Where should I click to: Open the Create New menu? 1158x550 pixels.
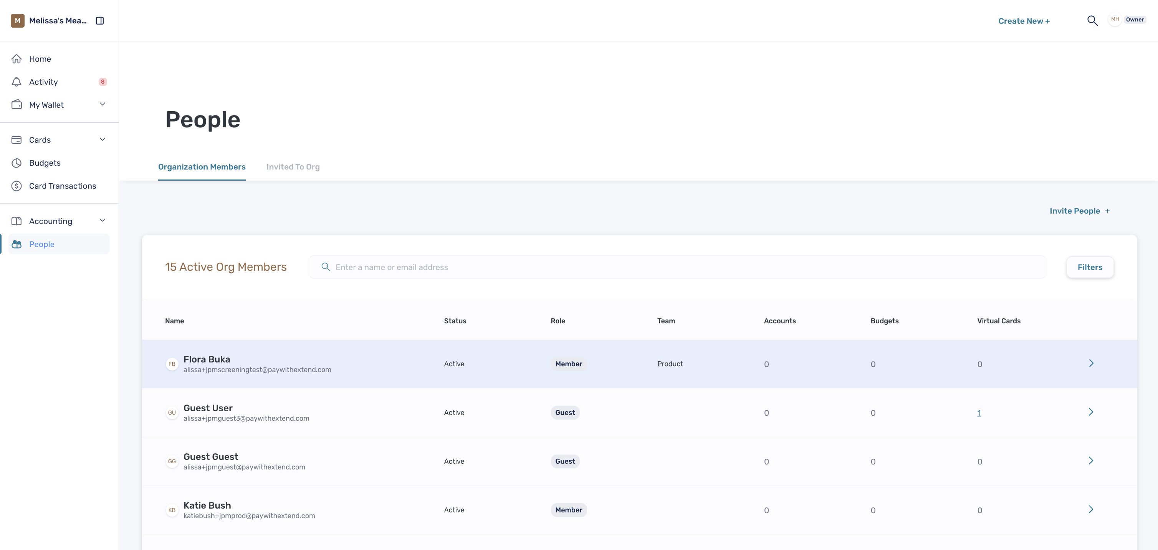coord(1024,21)
